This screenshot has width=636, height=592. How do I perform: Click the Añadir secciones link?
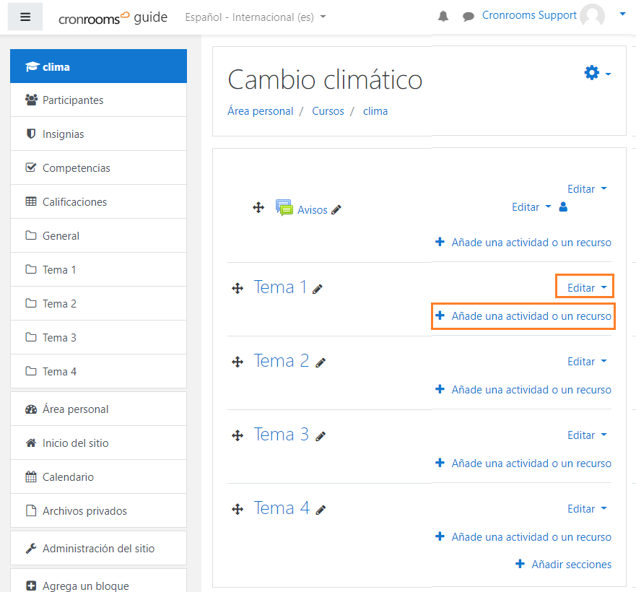point(563,564)
